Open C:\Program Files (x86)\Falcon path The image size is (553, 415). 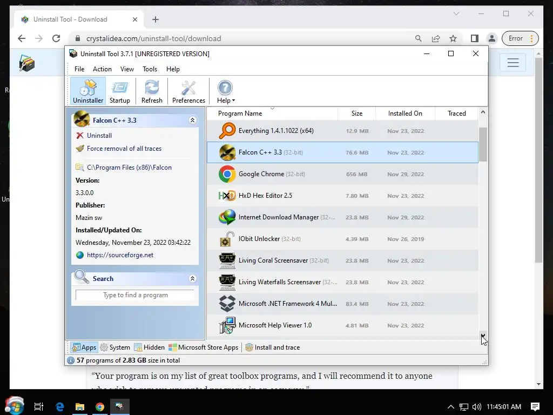[x=129, y=168]
